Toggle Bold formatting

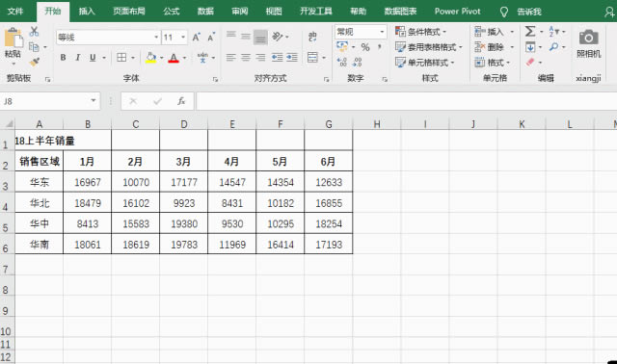click(63, 58)
